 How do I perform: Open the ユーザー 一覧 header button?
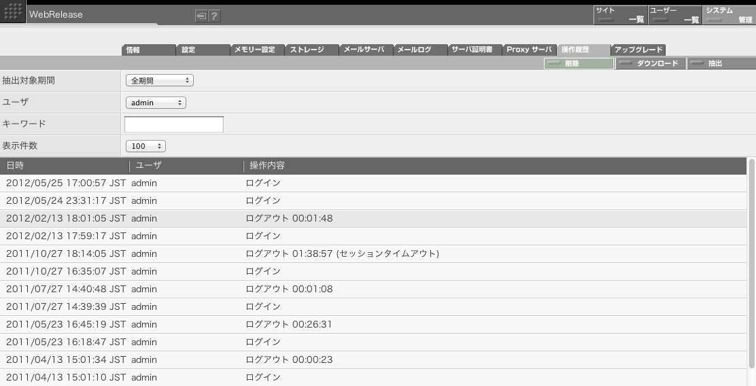click(x=674, y=15)
